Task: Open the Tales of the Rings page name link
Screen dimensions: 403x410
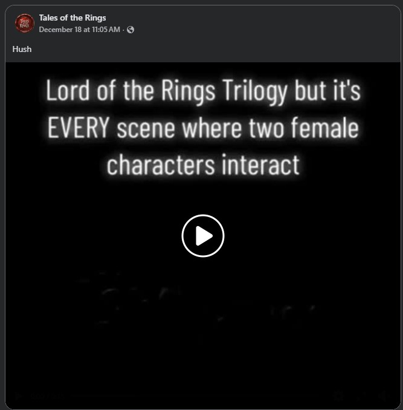Action: [73, 18]
